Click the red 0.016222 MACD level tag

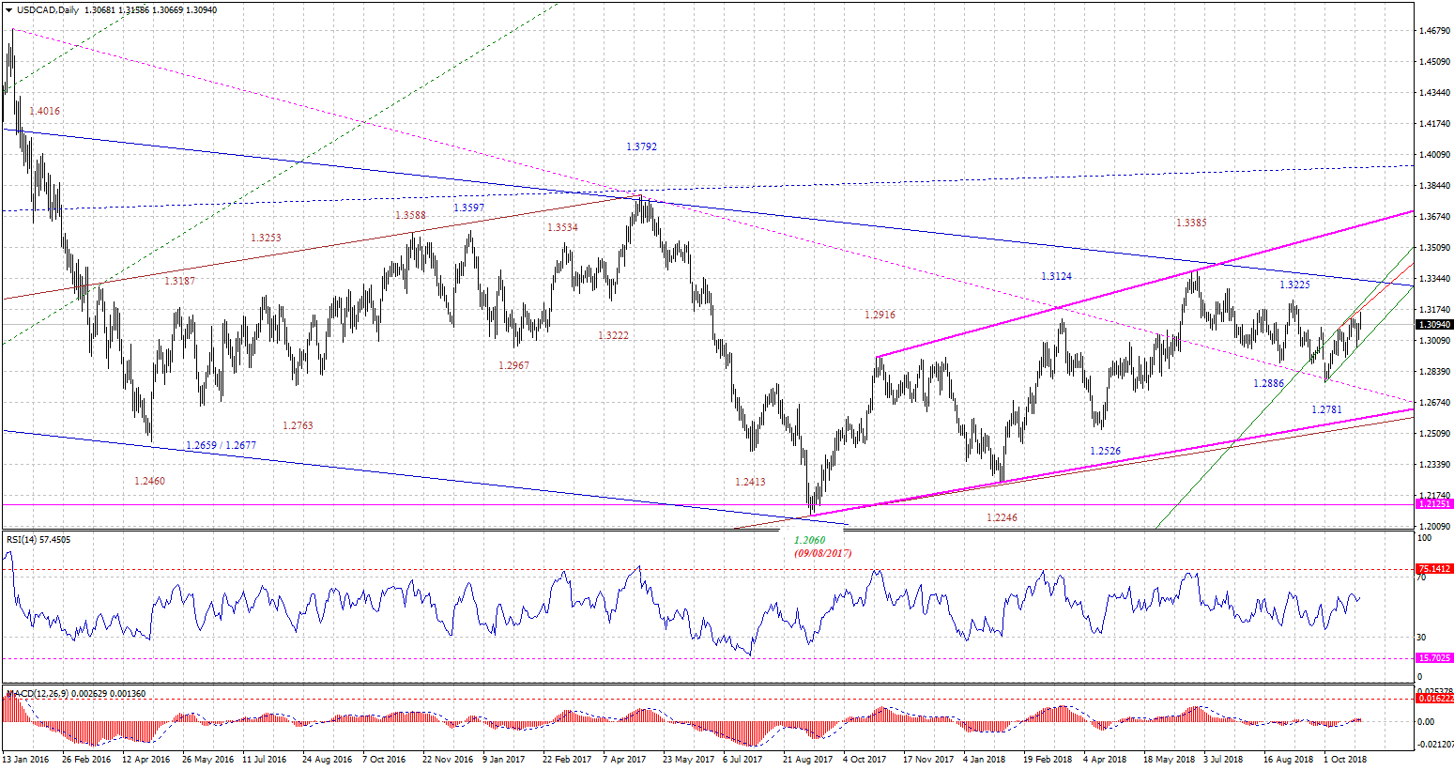click(1434, 699)
